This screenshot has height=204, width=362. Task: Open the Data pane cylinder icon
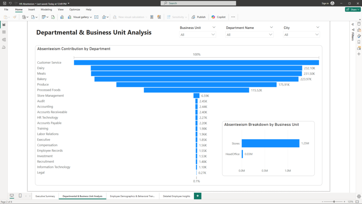(359, 24)
